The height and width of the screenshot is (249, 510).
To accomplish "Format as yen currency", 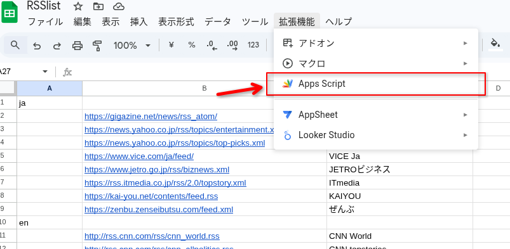I will click(x=171, y=45).
